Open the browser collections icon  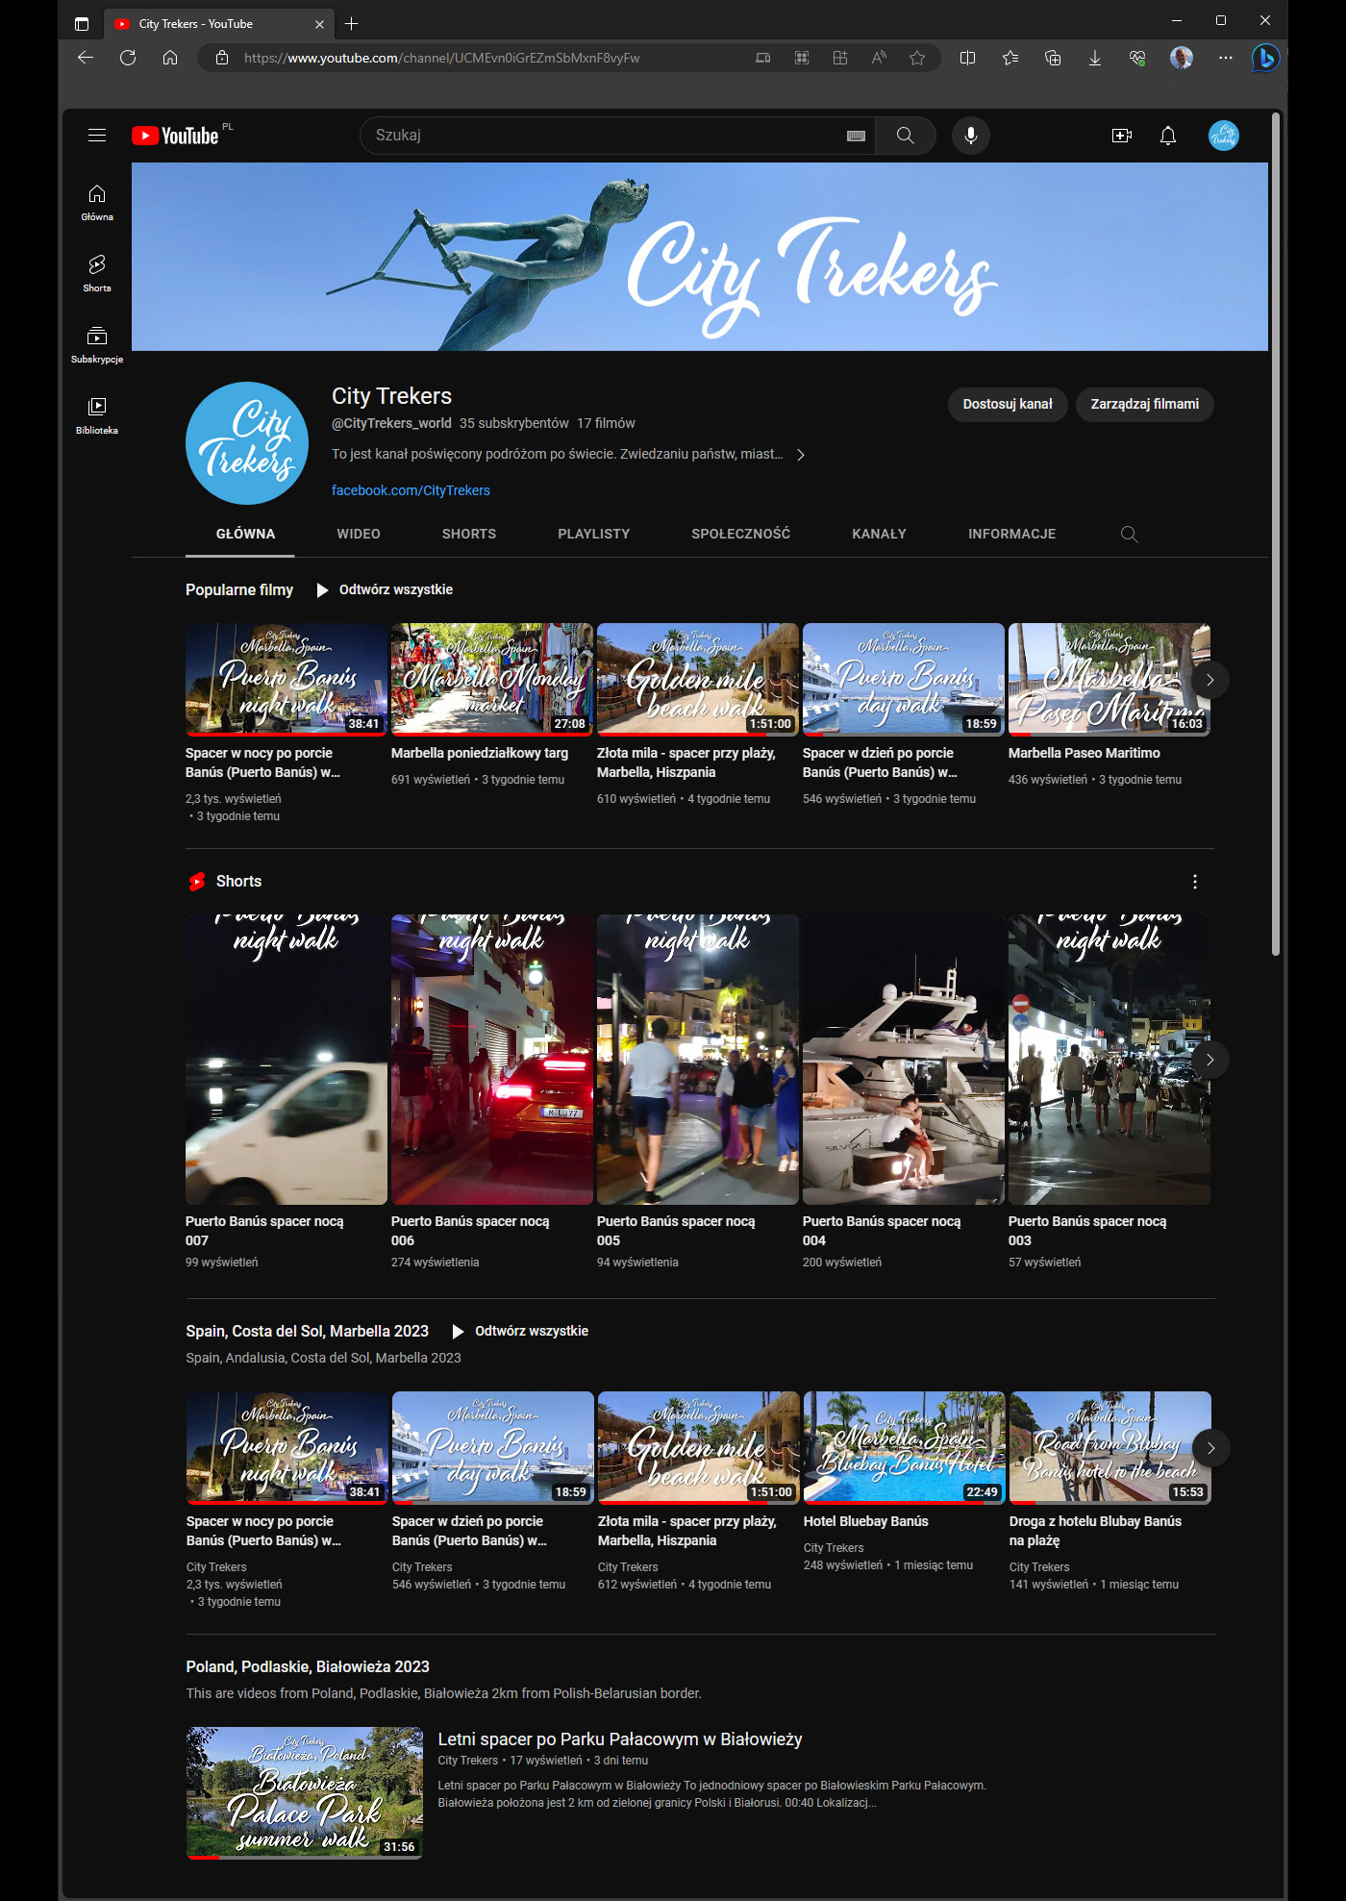pyautogui.click(x=1053, y=58)
